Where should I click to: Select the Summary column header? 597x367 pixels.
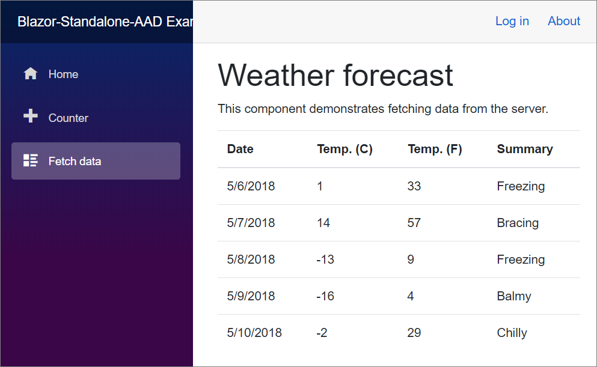click(524, 149)
